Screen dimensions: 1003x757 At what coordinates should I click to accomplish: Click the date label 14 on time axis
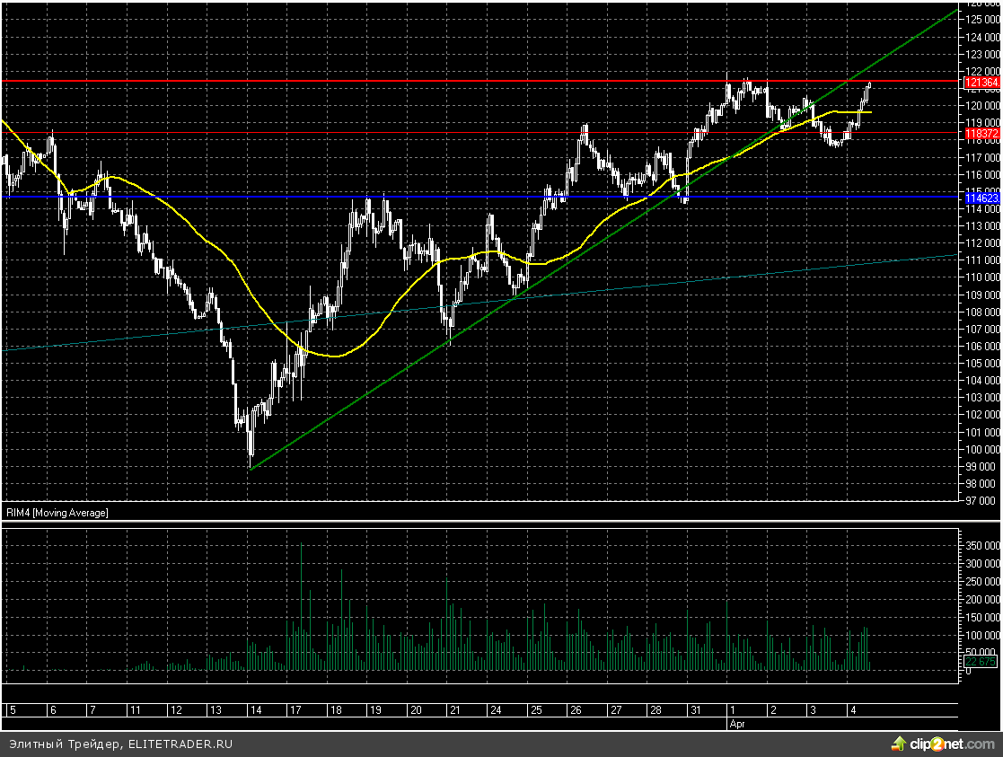(256, 710)
